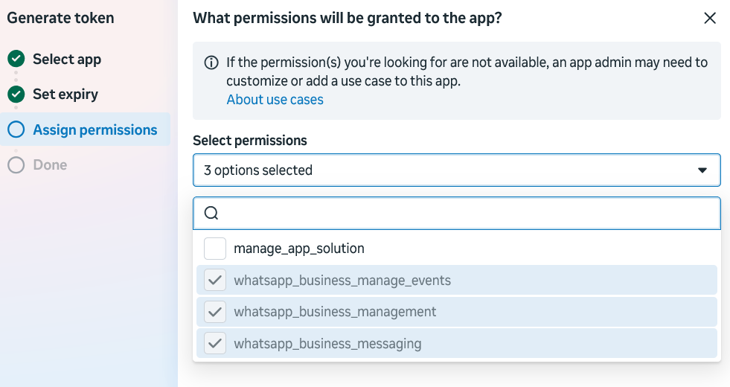Click the Done step label
Screen dimensions: 730x387
click(50, 165)
